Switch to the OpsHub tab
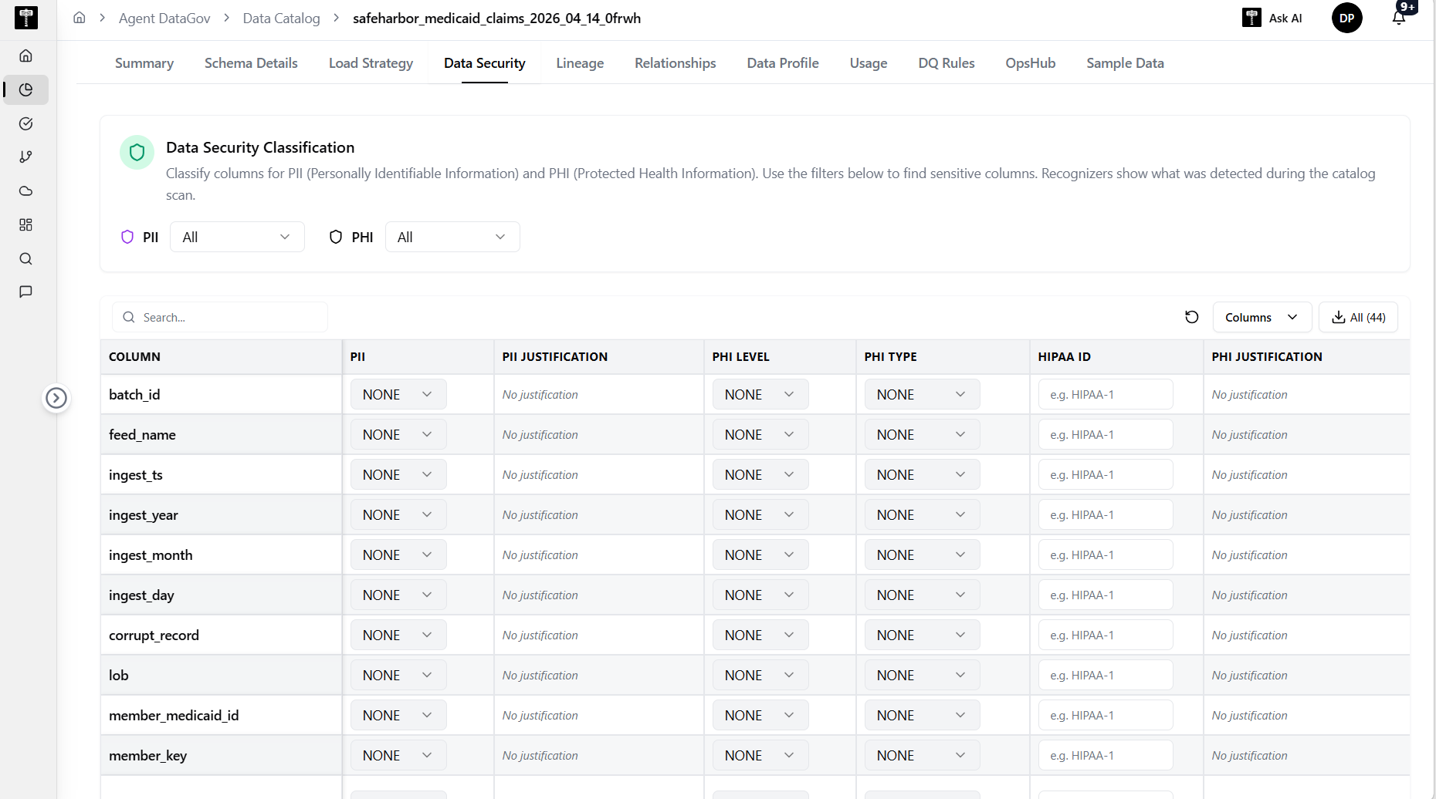This screenshot has width=1436, height=799. click(x=1030, y=63)
